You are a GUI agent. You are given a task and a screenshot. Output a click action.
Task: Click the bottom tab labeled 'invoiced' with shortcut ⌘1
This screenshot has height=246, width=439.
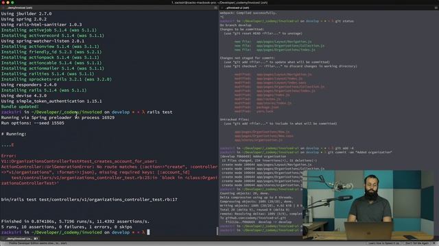[x=20, y=238]
